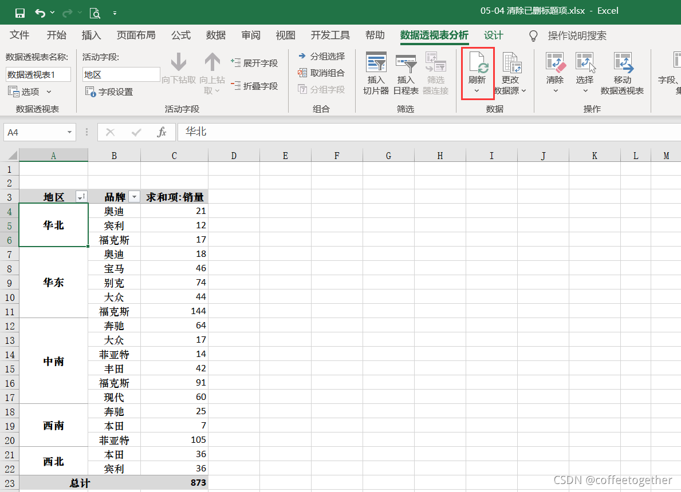Switch to the 数据 ribbon tab

[x=216, y=35]
